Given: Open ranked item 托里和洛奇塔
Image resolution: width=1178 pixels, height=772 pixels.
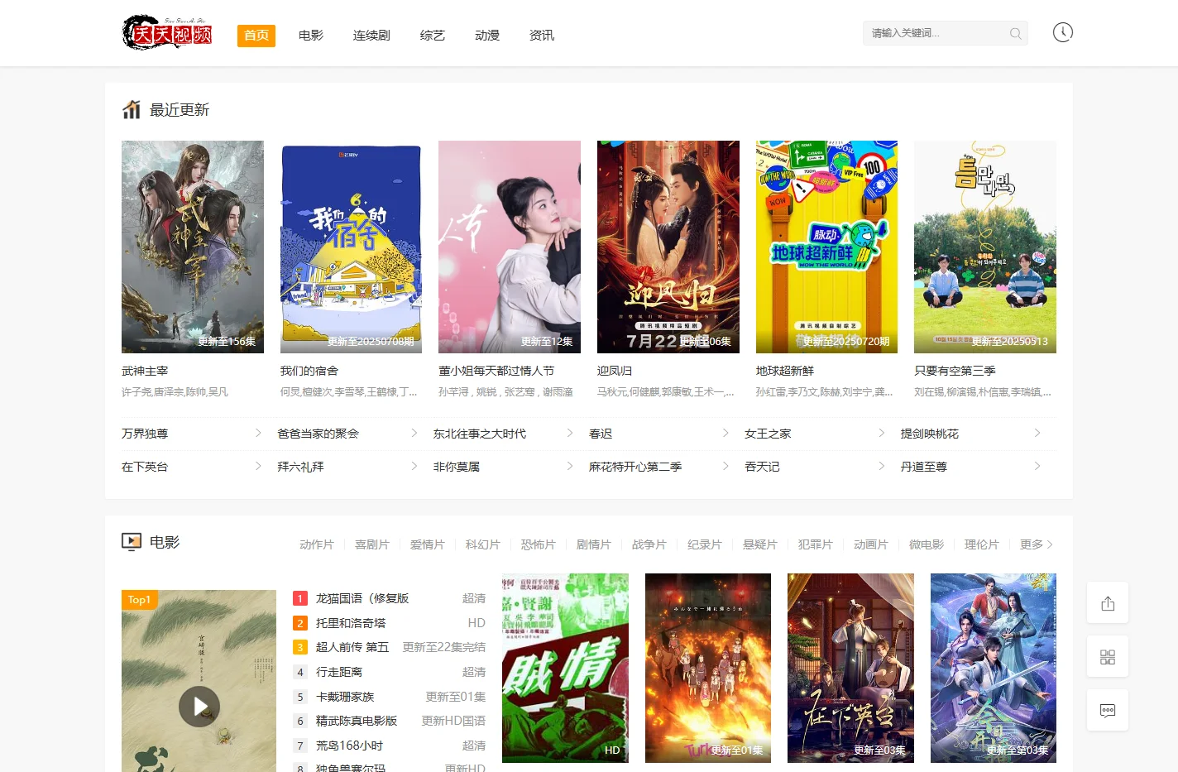Looking at the screenshot, I should pyautogui.click(x=351, y=623).
